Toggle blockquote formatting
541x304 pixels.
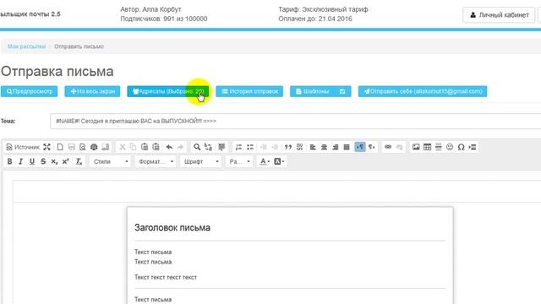[288, 147]
